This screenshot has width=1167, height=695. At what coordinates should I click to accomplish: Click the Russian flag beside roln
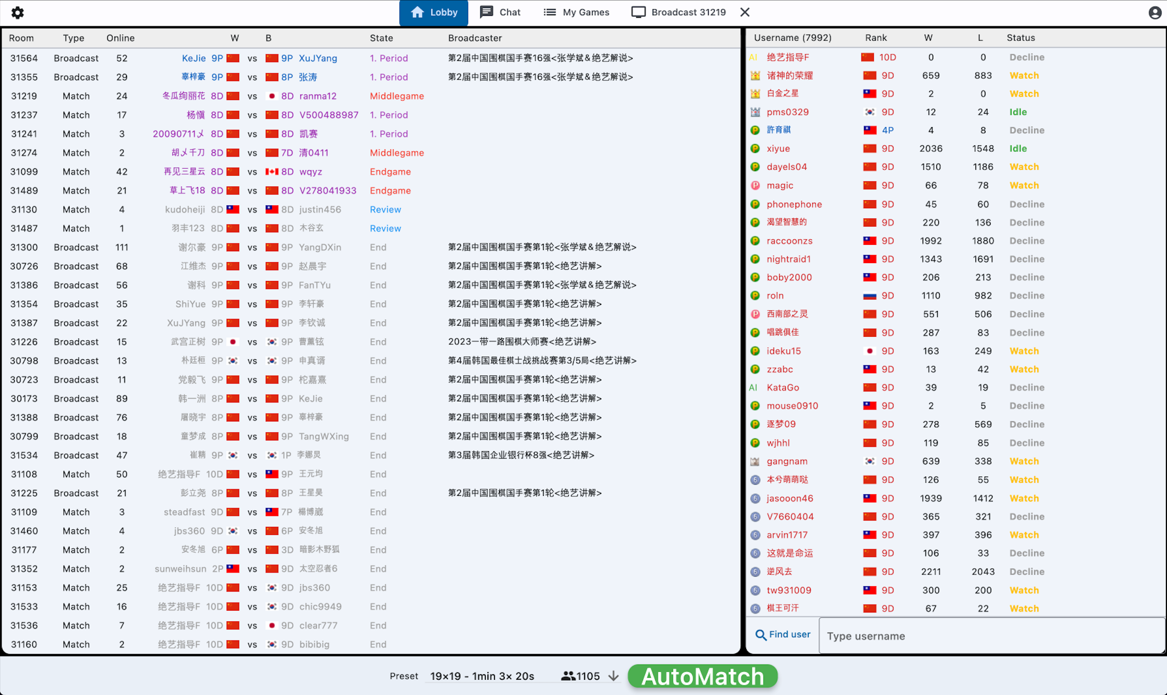click(x=870, y=296)
